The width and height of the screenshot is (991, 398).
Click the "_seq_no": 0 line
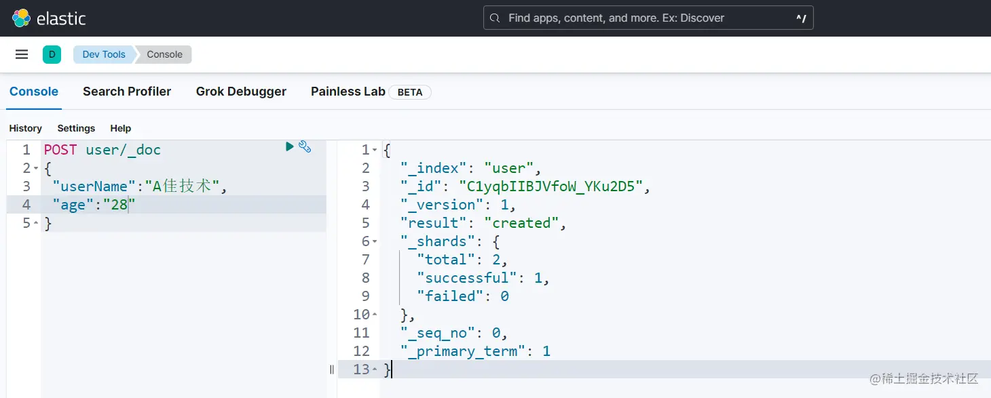click(x=454, y=333)
